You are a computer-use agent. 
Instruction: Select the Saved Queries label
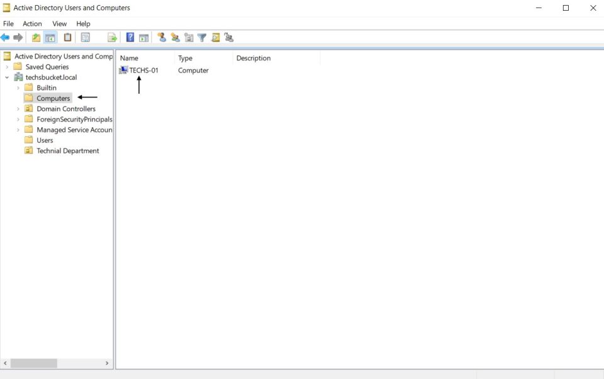(x=47, y=67)
